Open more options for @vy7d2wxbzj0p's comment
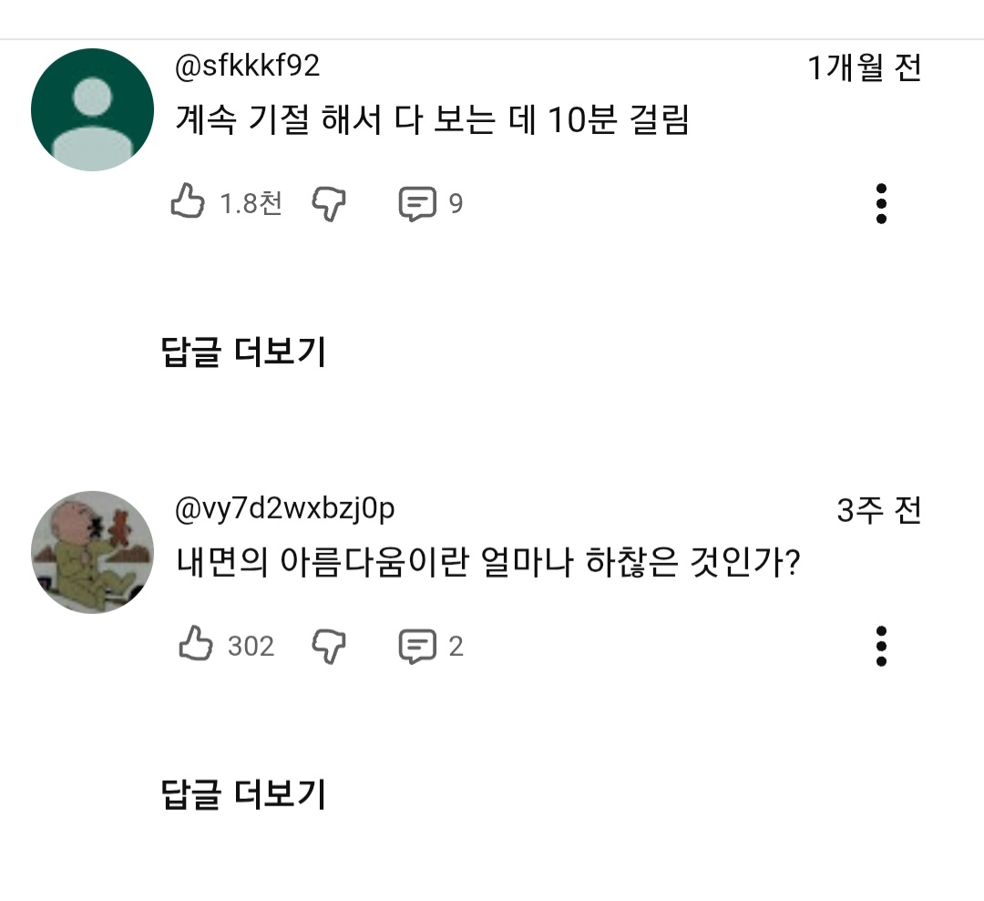This screenshot has height=901, width=984. 880,646
